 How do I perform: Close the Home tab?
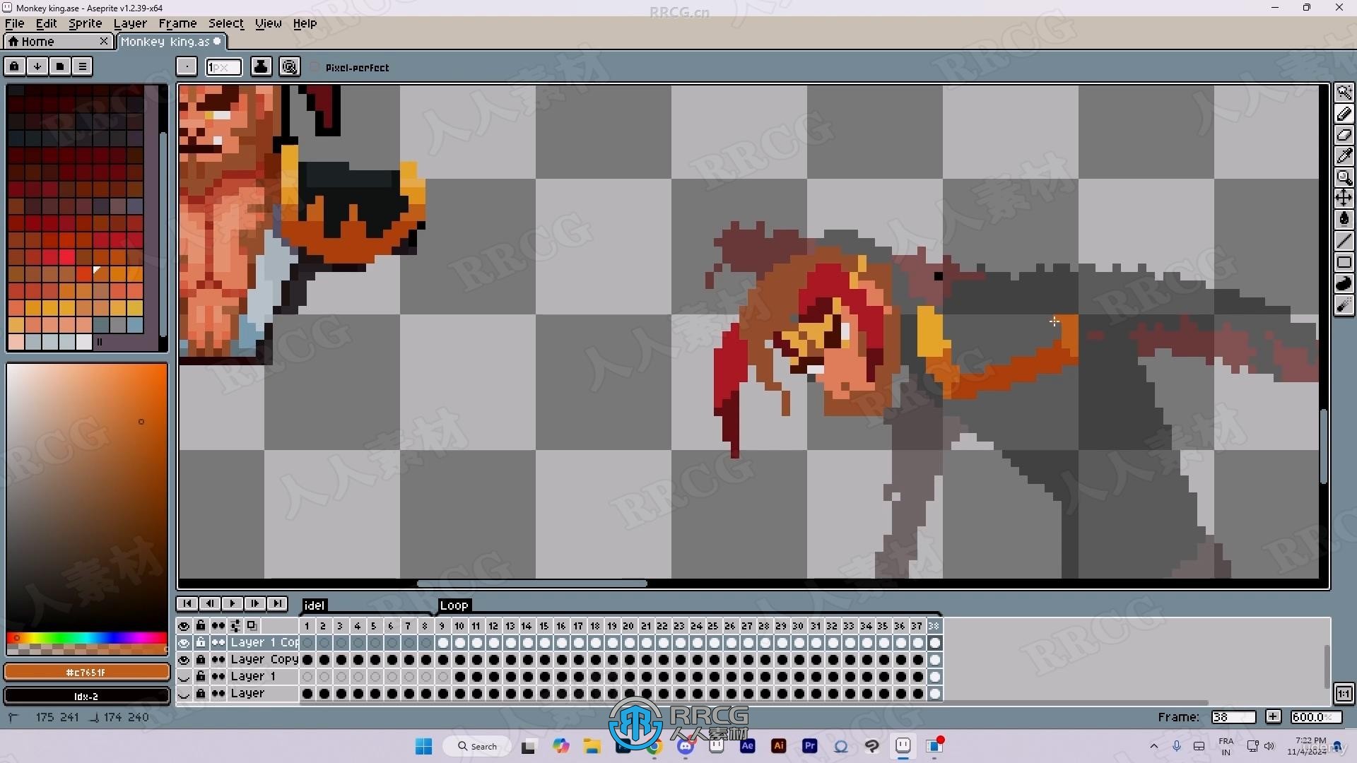tap(104, 41)
